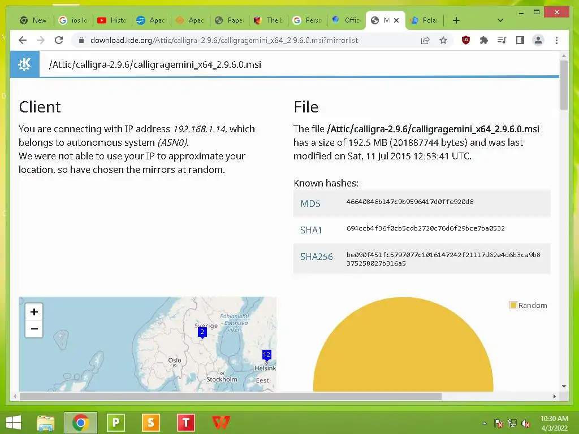Screen dimensions: 579x434
Task: Click the KDE logo in the page header
Action: click(25, 64)
